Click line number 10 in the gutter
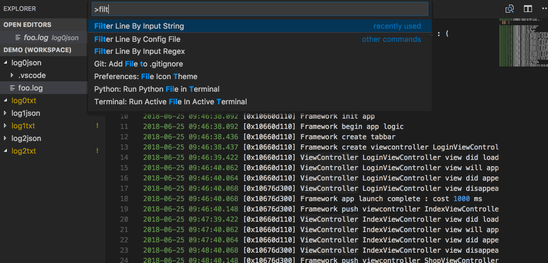 124,116
